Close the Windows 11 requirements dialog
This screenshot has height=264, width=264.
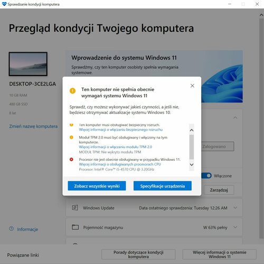point(192,86)
